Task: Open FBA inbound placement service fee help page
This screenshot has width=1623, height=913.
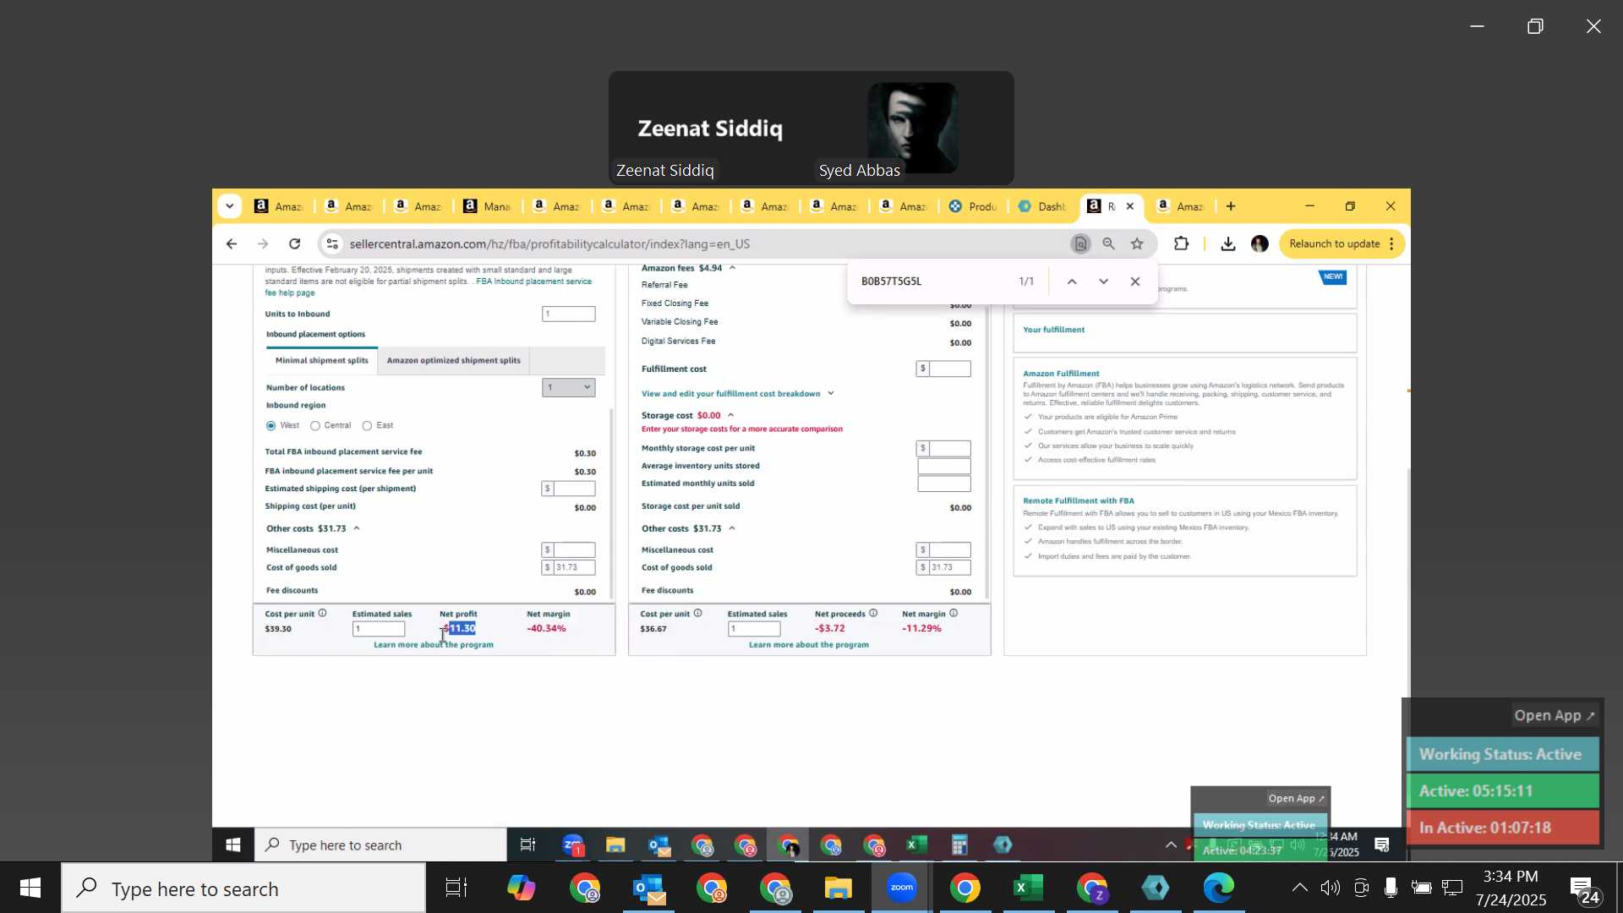Action: (429, 287)
